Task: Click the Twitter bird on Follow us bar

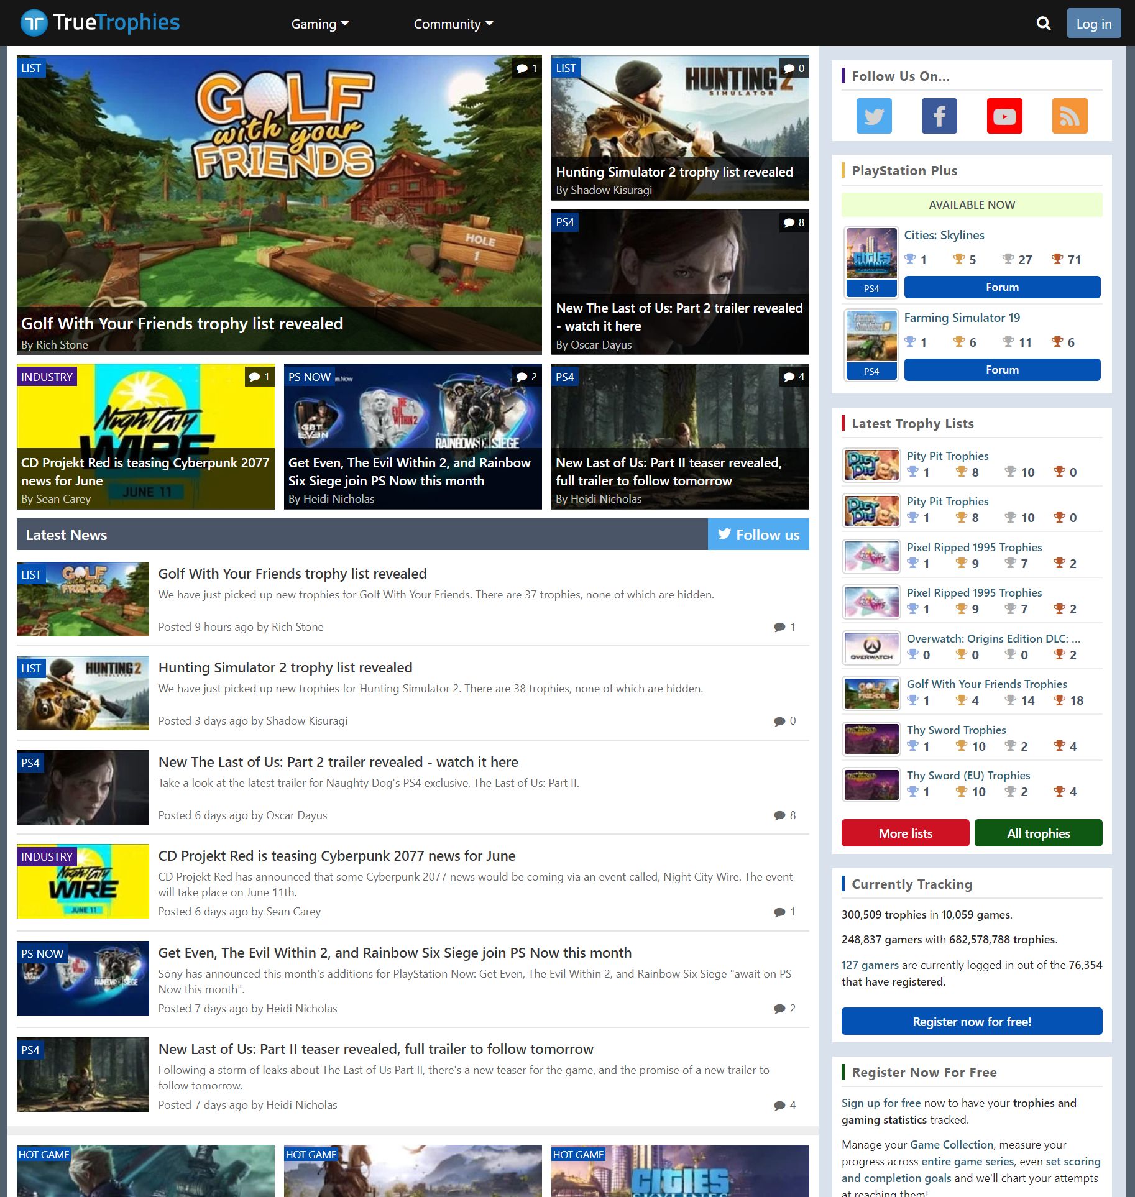Action: 725,534
